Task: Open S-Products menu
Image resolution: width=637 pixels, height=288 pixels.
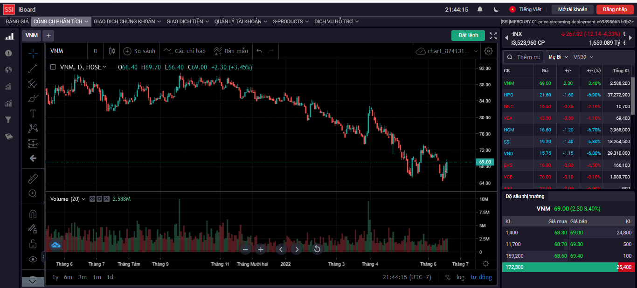Action: [291, 21]
